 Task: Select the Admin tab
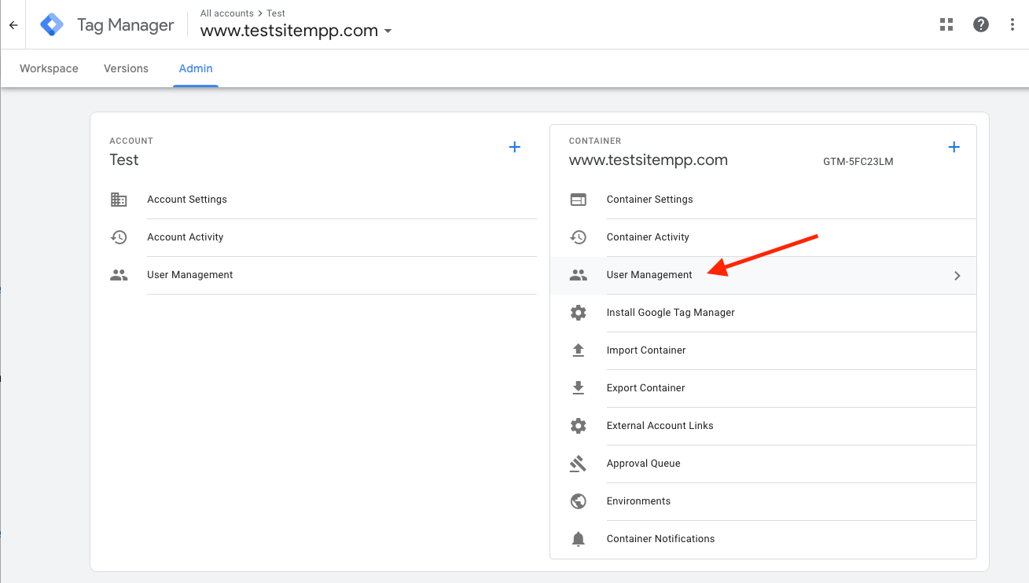coord(196,68)
